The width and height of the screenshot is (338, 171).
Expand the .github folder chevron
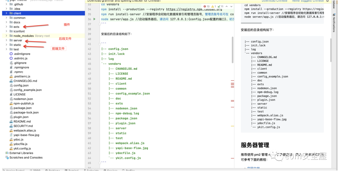tap(7, 4)
